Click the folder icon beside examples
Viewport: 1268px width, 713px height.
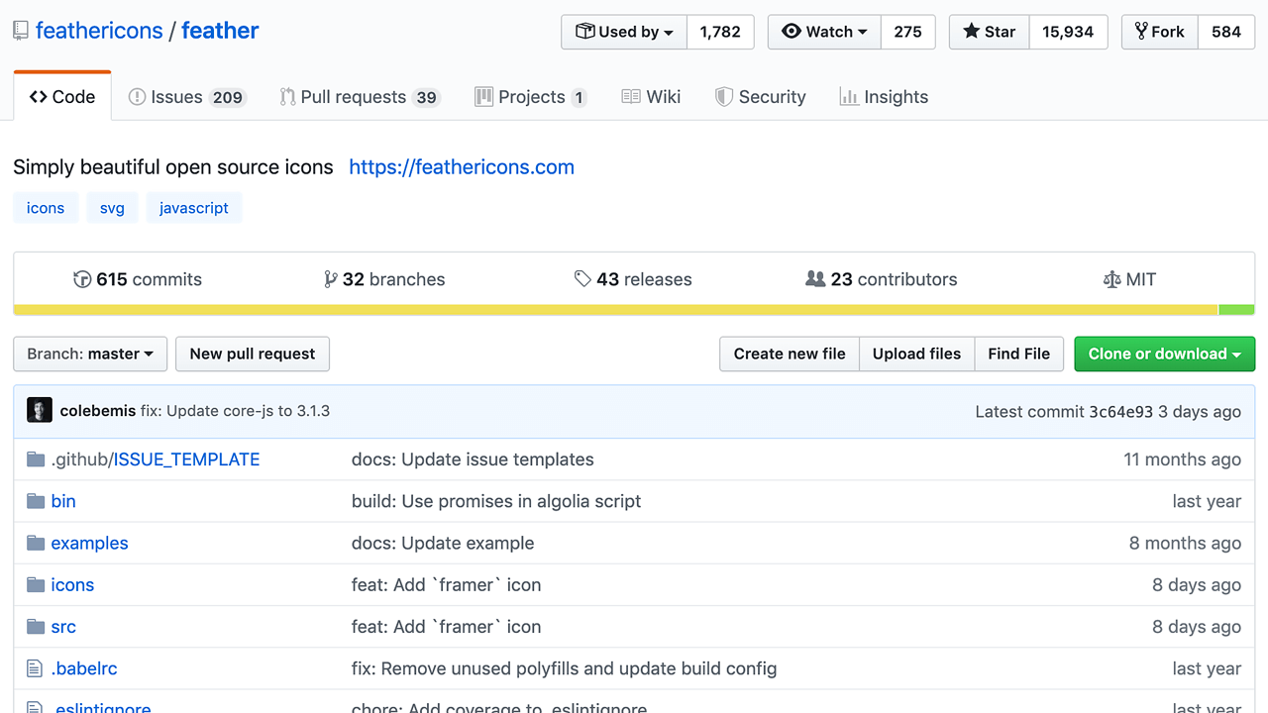(36, 543)
